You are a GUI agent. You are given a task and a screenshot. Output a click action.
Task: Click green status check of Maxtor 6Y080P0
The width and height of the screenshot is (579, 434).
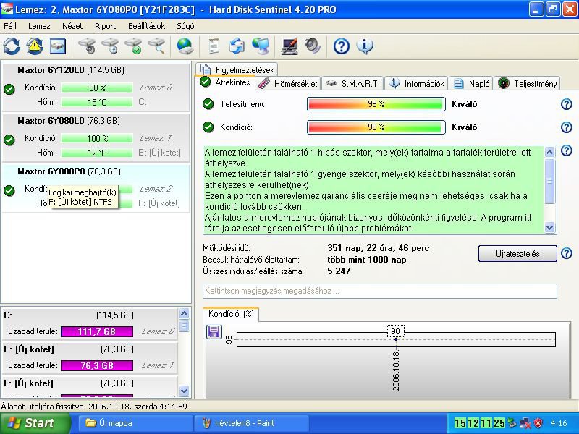[x=9, y=191]
